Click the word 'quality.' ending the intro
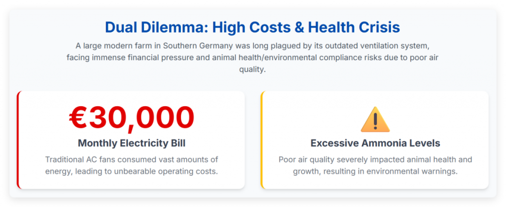Screen dimensions: 506x207 tap(253, 69)
